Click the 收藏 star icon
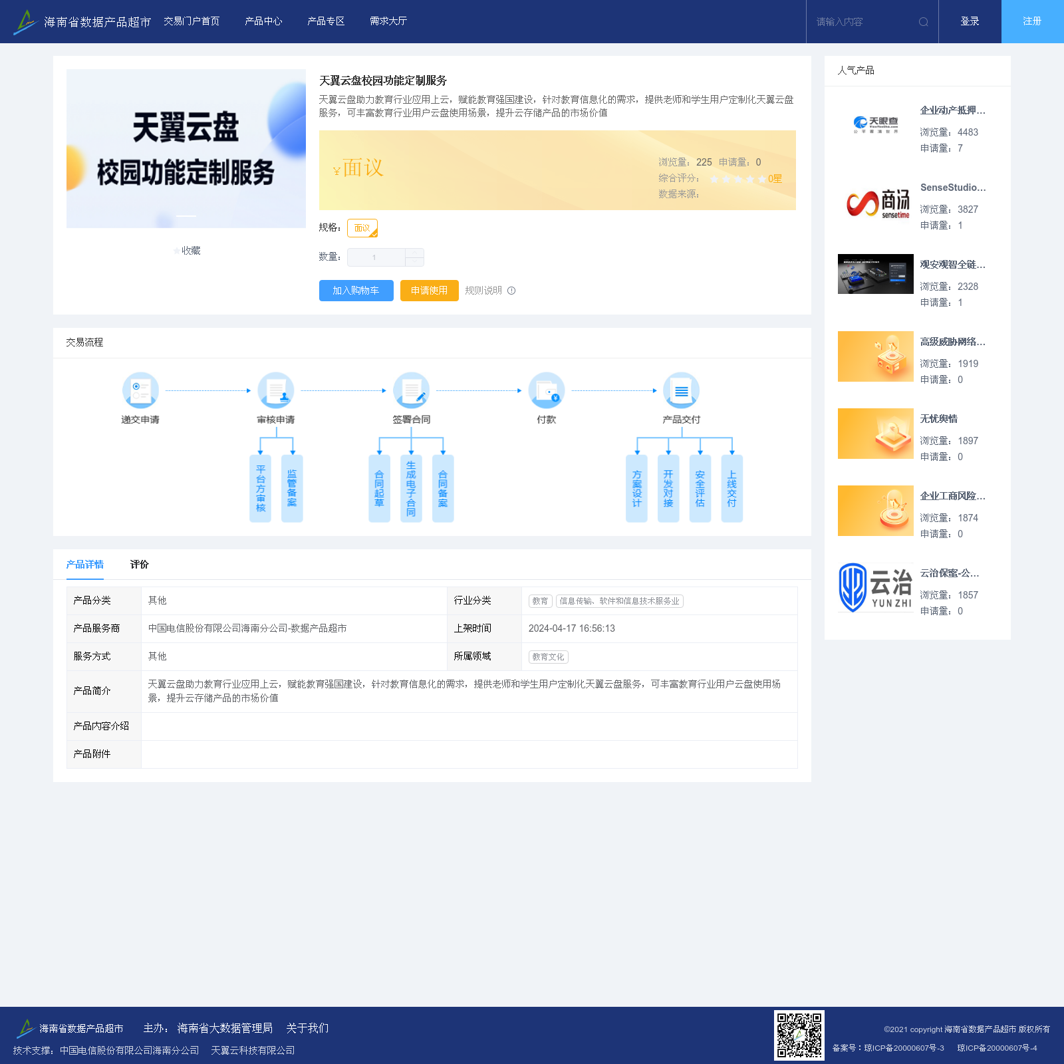 pos(176,251)
